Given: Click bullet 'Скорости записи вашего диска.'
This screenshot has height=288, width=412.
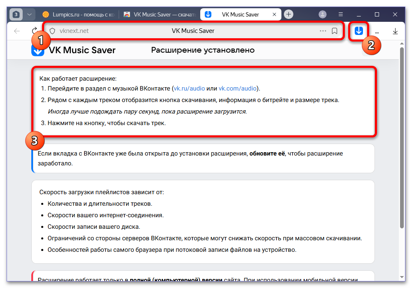Looking at the screenshot, I should coord(94,227).
